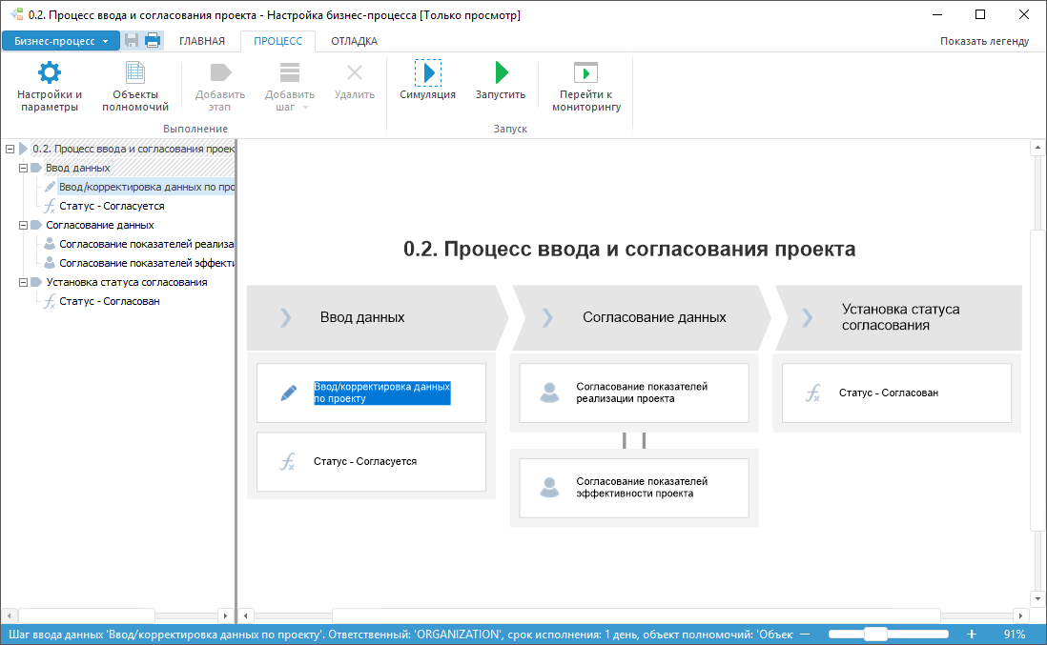Click the zoom out minus icon
Screen dimensions: 1047x645
pyautogui.click(x=805, y=635)
